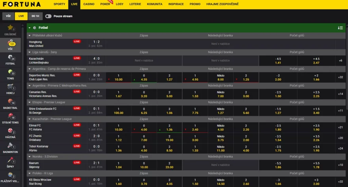This screenshot has height=187, width=348.
Task: Collapse Argentina Camp.de reserva de Primera league
Action: pos(30,69)
